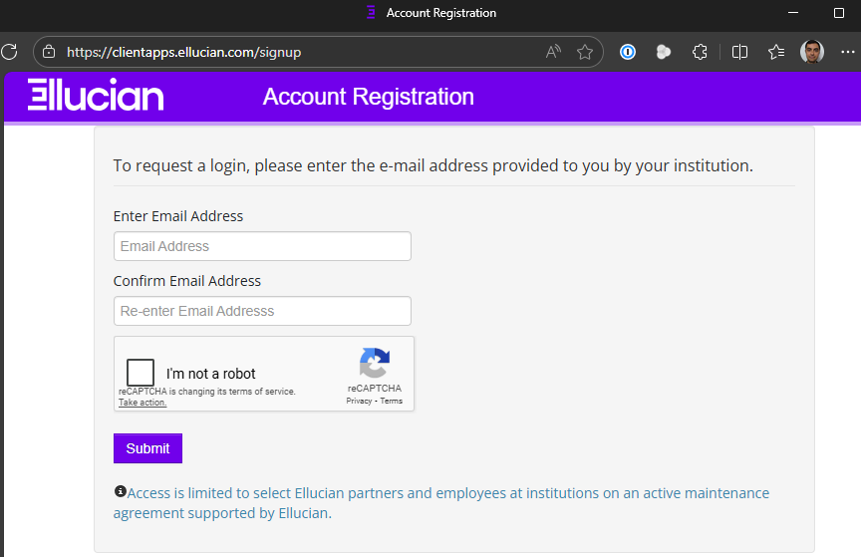The width and height of the screenshot is (861, 557).
Task: Click the Confirm Email Address field
Action: point(262,311)
